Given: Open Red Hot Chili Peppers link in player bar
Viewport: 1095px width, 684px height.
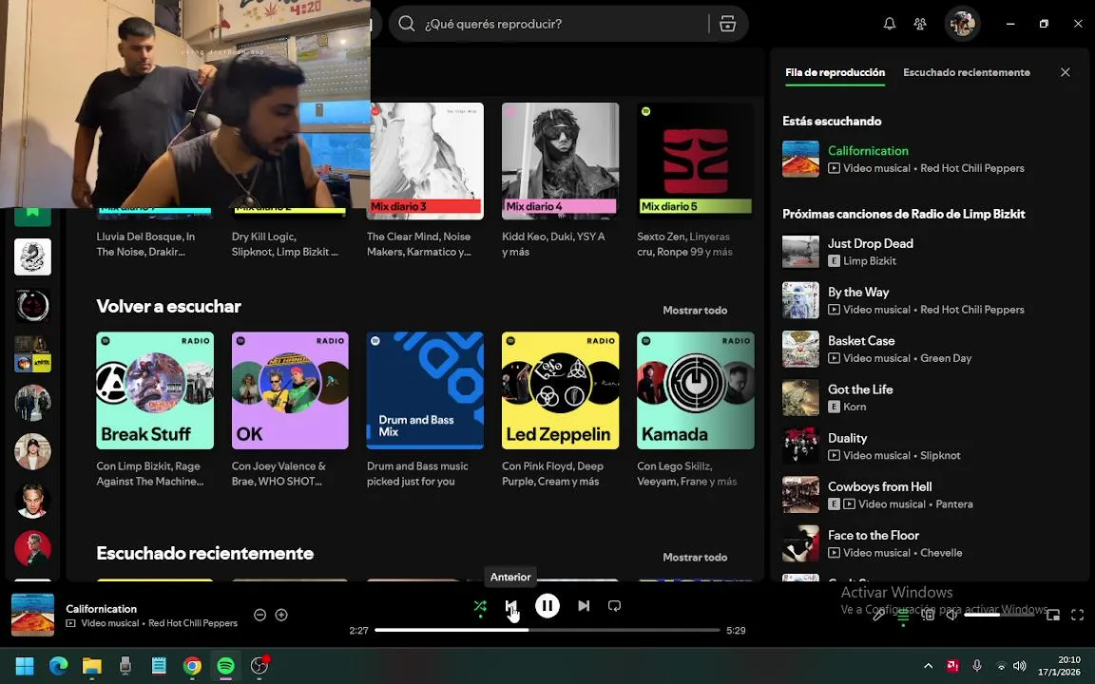Looking at the screenshot, I should pyautogui.click(x=193, y=623).
